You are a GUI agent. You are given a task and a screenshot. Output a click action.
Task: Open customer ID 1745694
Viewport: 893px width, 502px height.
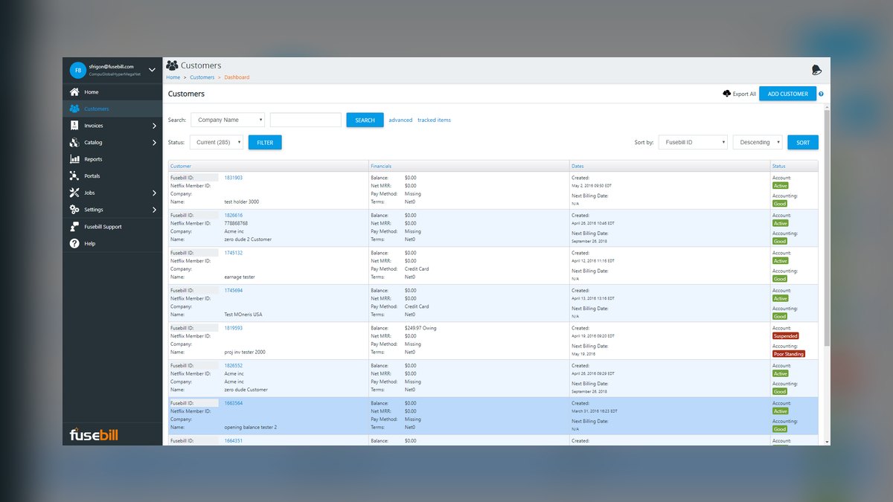(233, 290)
